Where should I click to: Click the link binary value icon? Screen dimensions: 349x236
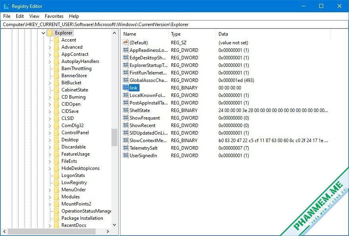[126, 88]
